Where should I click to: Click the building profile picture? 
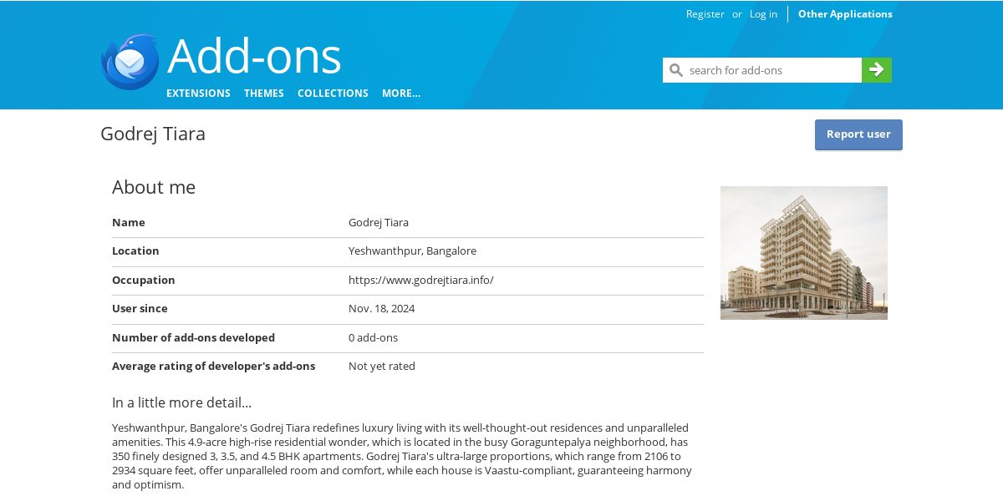tap(804, 253)
